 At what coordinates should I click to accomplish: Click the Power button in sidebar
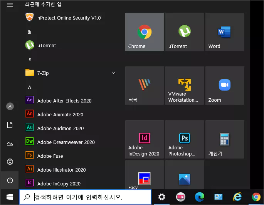coord(10,180)
